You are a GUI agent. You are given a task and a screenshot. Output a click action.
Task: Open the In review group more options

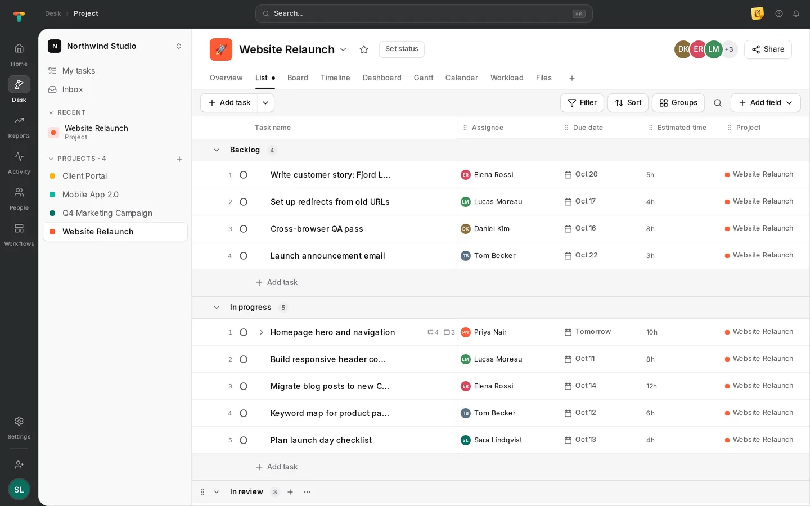307,492
